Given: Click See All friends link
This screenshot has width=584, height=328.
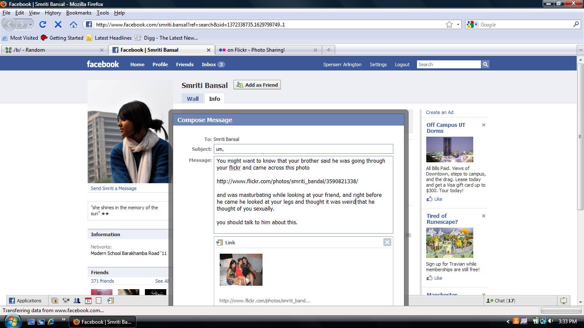Looking at the screenshot, I should coord(162,281).
